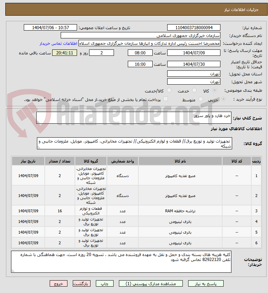Click the چاپ print button

click(105, 283)
